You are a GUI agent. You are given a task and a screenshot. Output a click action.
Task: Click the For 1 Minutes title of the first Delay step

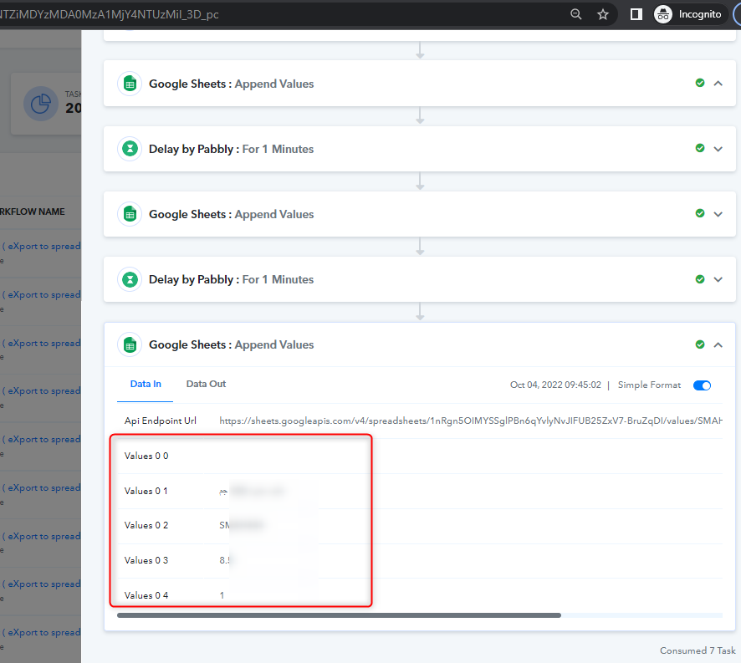[x=278, y=149]
